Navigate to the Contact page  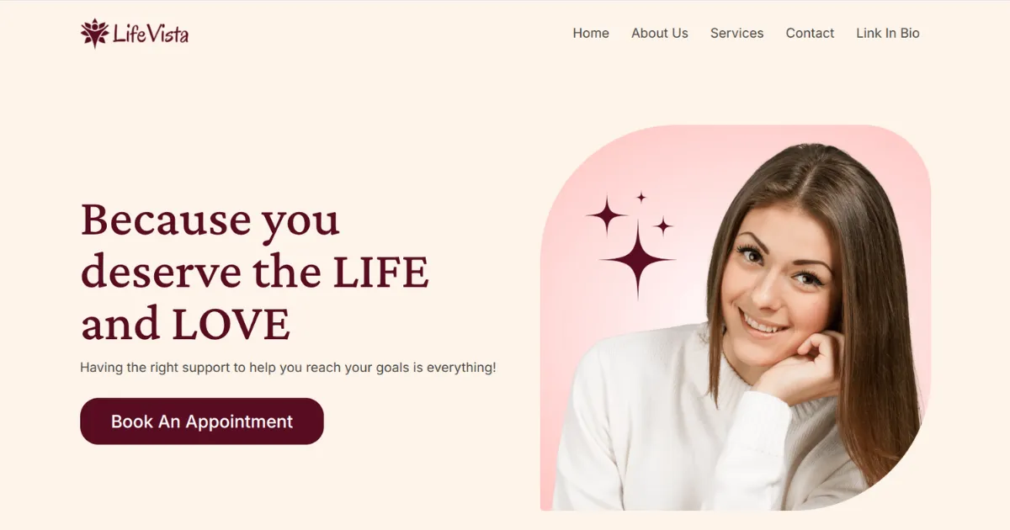[810, 34]
